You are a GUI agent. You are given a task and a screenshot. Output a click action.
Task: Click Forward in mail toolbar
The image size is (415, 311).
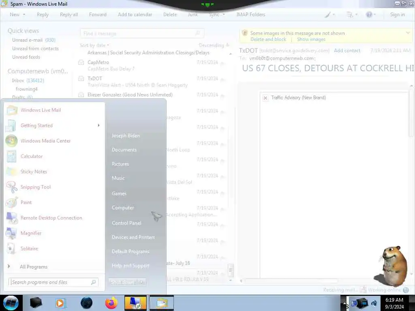pos(98,15)
